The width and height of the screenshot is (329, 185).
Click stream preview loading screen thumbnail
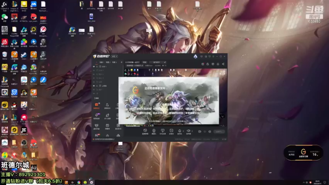[x=169, y=101]
